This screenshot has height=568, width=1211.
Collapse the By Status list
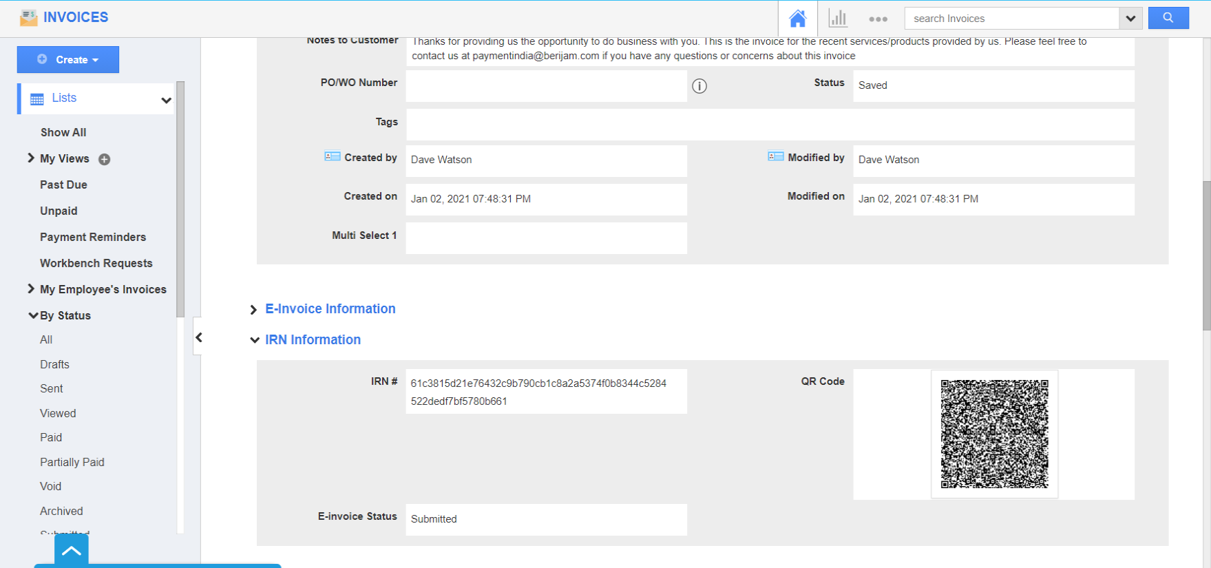pos(32,315)
